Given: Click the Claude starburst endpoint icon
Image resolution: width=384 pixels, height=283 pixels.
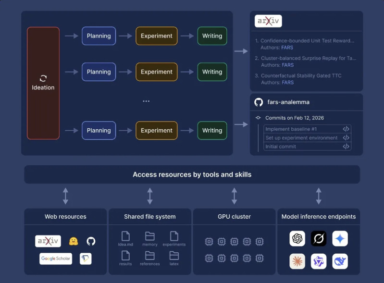Looking at the screenshot, I should point(297,261).
